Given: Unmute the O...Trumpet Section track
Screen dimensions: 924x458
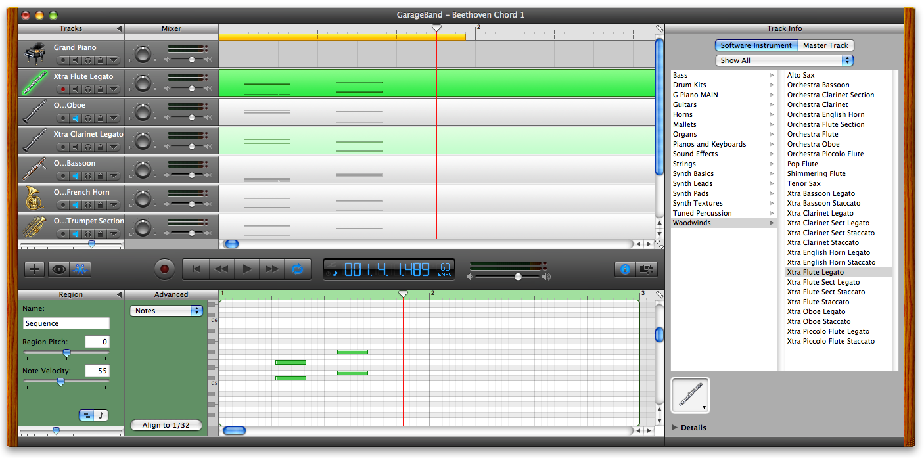Looking at the screenshot, I should (76, 234).
